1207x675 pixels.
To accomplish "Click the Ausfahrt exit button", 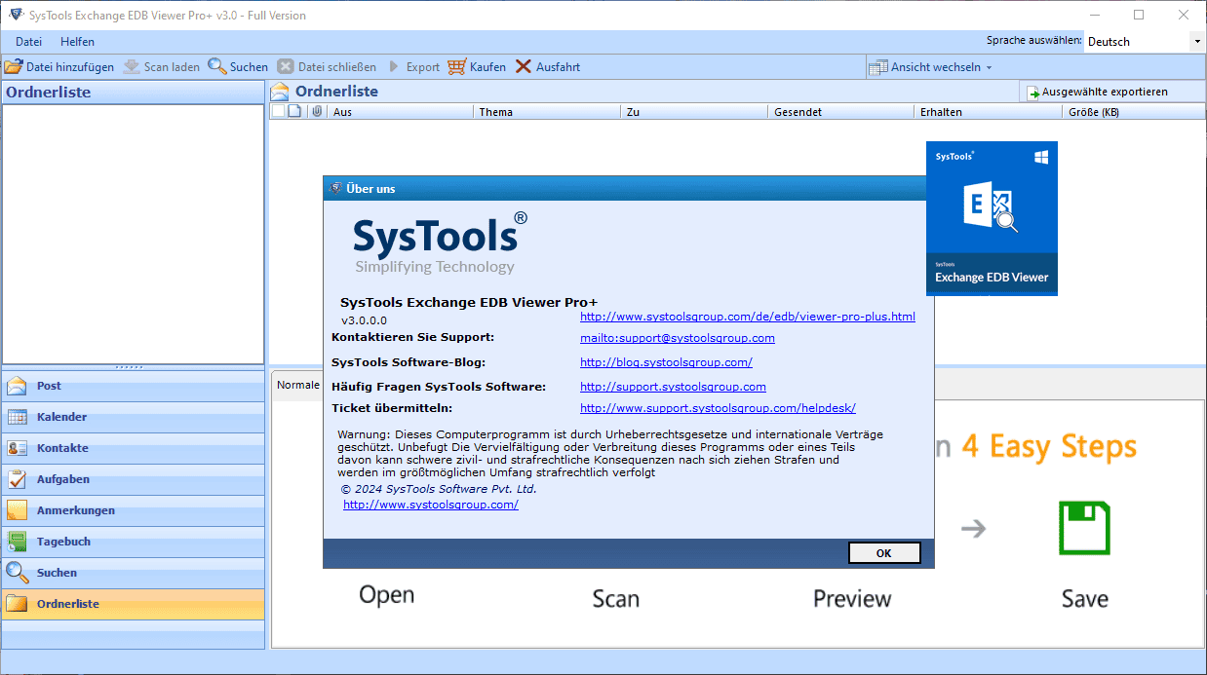I will coord(548,67).
